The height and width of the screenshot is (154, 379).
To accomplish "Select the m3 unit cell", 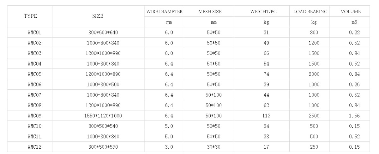I will point(355,22).
